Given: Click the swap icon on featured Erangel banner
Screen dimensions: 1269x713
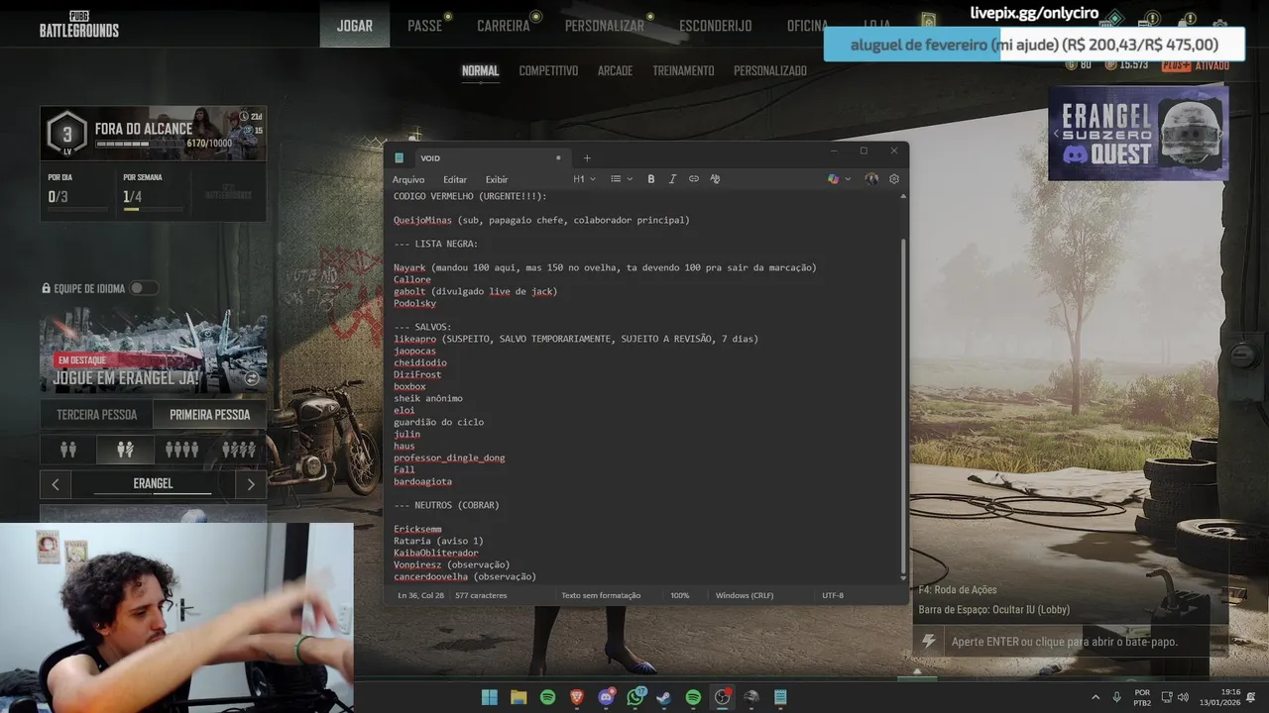Looking at the screenshot, I should [x=252, y=378].
